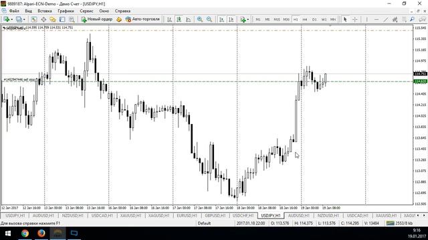Select the M15 timeframe

pos(277,19)
